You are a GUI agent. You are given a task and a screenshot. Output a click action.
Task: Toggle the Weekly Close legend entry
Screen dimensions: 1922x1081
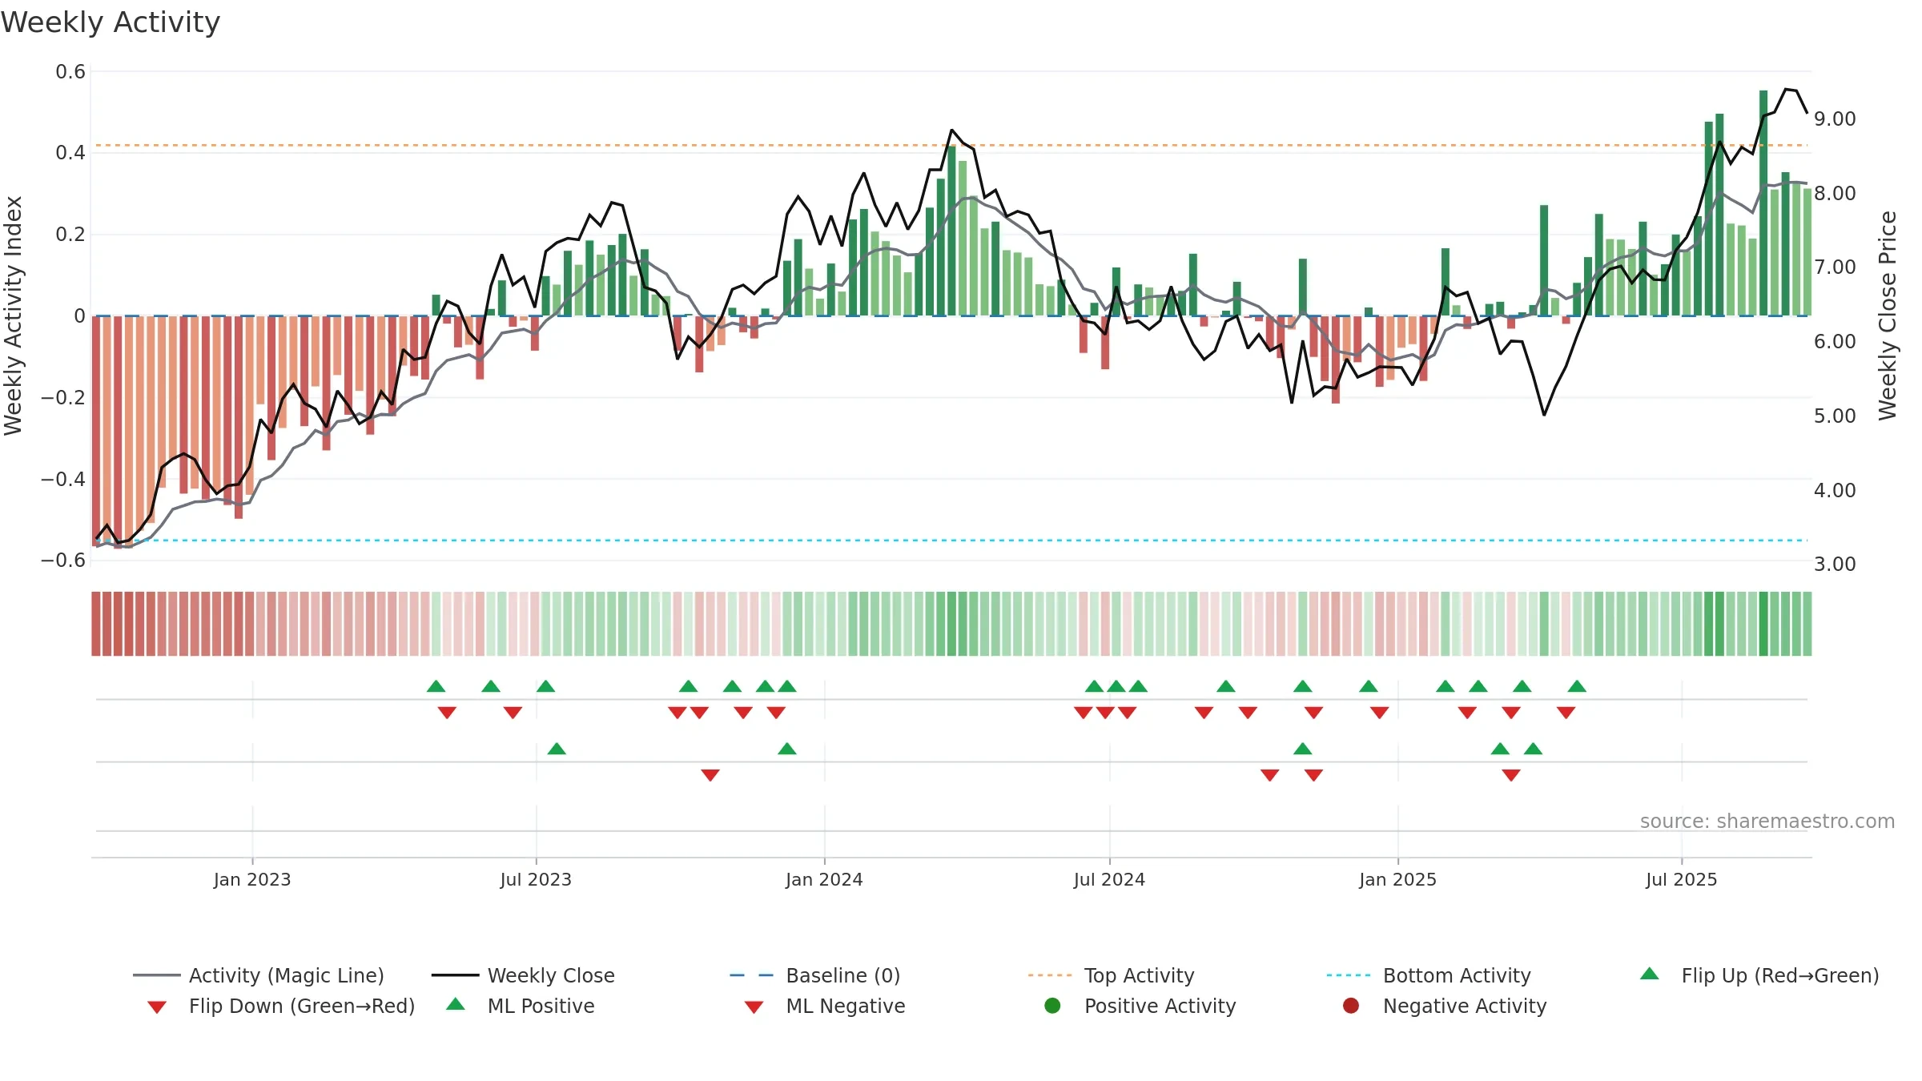pyautogui.click(x=523, y=975)
